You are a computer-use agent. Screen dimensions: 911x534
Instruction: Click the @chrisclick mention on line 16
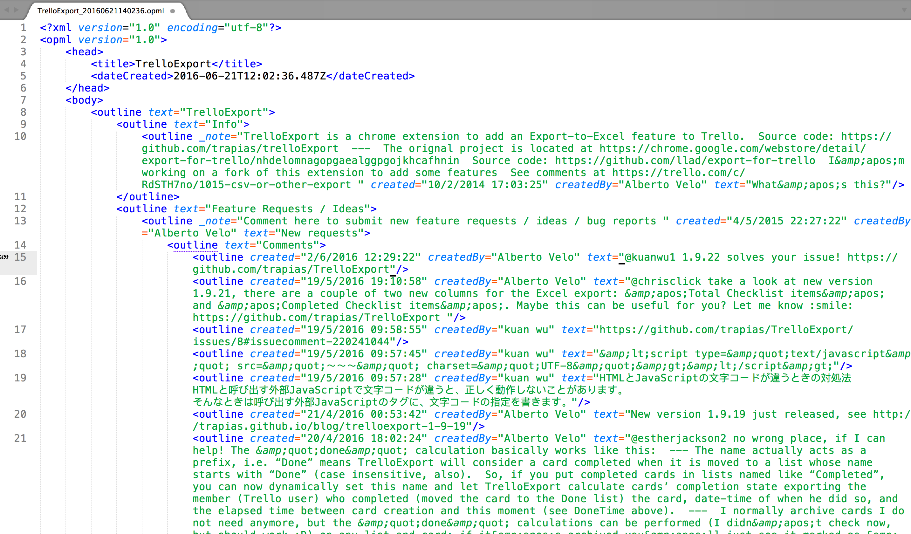666,281
